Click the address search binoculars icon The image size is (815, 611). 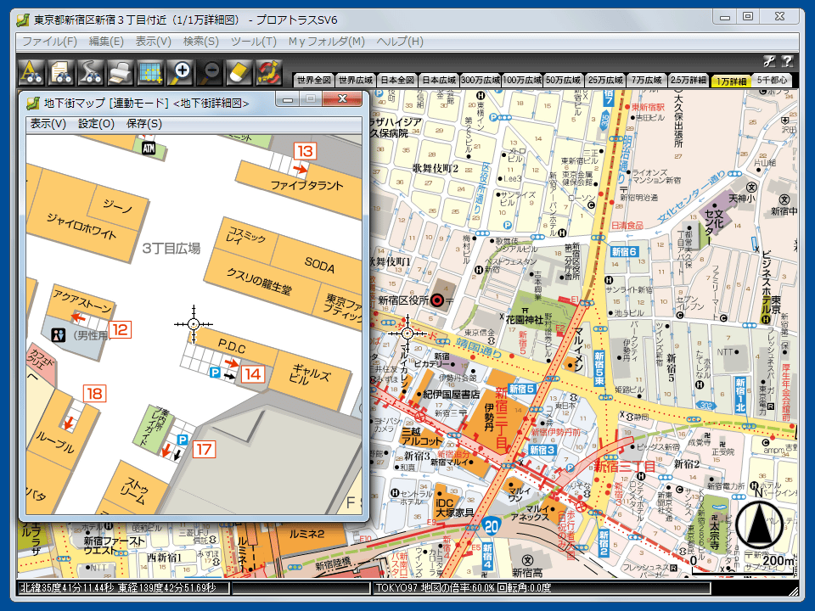pos(31,72)
